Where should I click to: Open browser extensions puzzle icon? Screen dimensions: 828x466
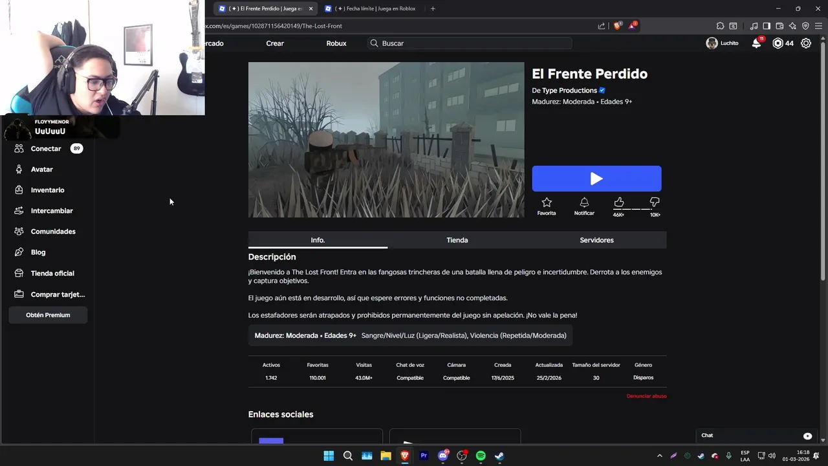(x=720, y=26)
